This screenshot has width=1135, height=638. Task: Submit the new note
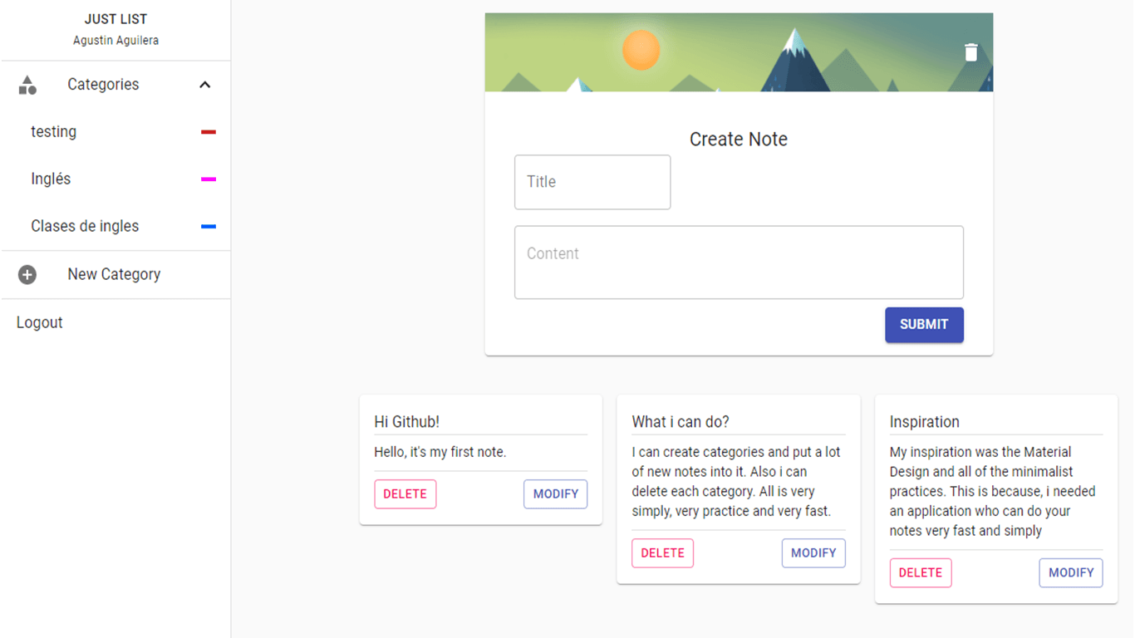[x=924, y=325]
